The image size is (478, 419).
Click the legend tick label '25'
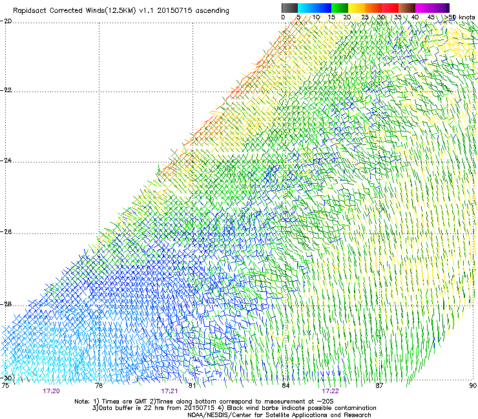pyautogui.click(x=365, y=17)
